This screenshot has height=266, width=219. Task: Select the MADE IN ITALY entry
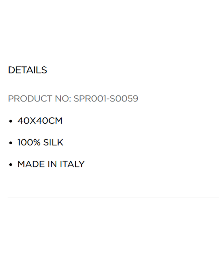[x=51, y=164]
